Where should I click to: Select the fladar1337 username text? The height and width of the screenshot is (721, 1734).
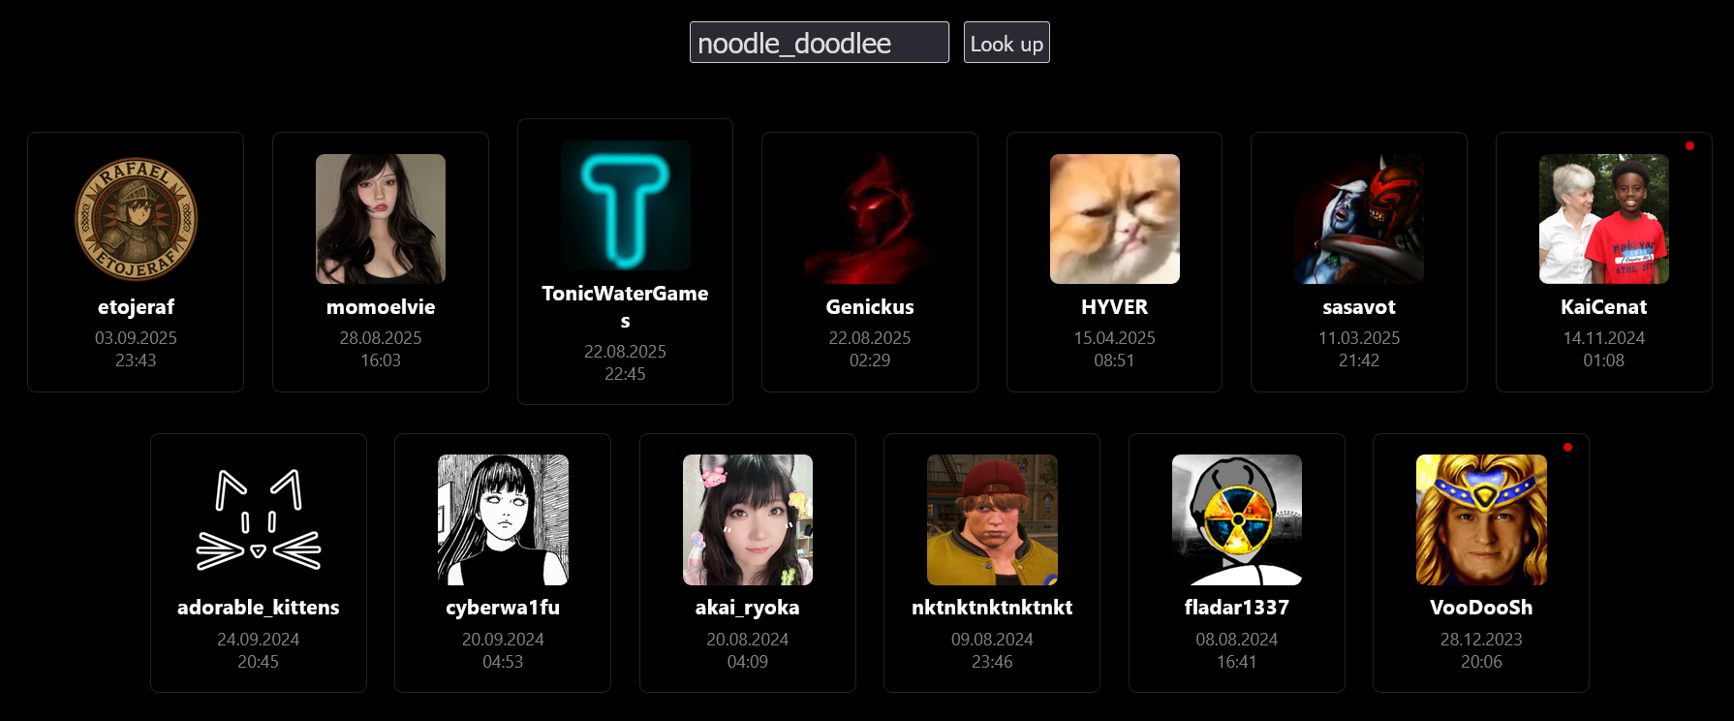[x=1237, y=608]
